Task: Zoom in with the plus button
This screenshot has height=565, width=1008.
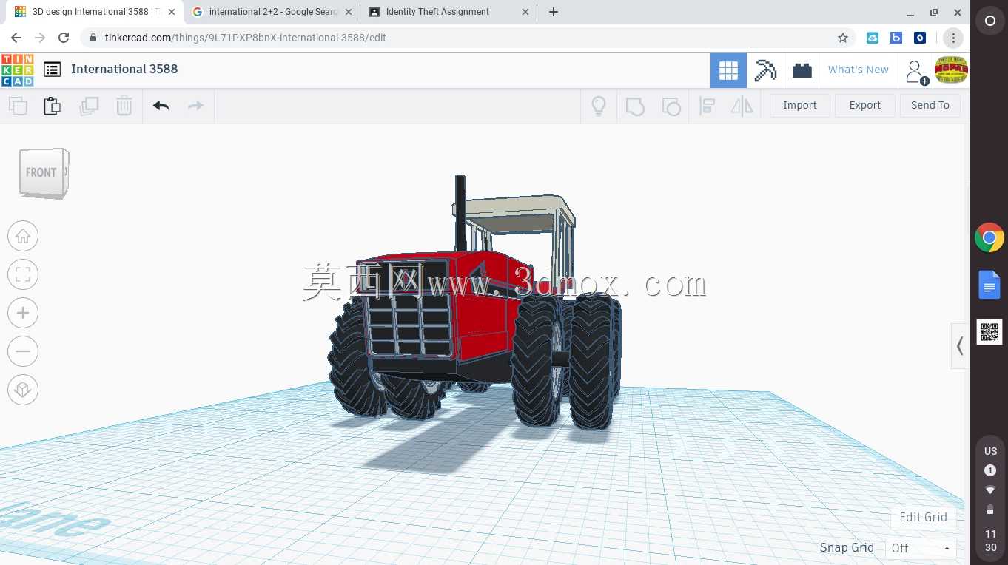Action: click(x=23, y=313)
